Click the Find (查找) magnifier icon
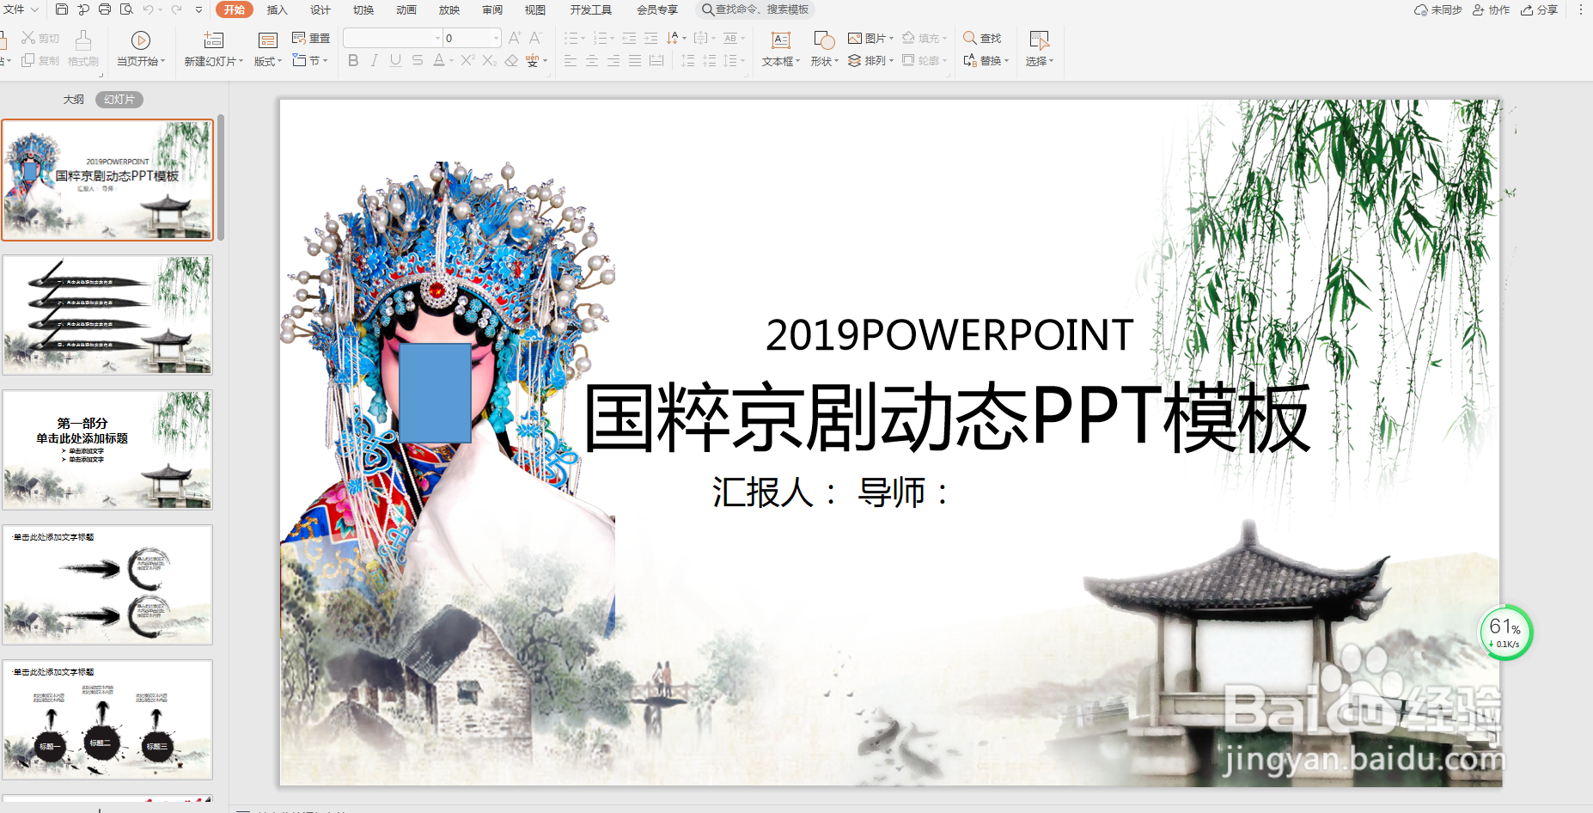This screenshot has height=813, width=1593. (x=970, y=38)
